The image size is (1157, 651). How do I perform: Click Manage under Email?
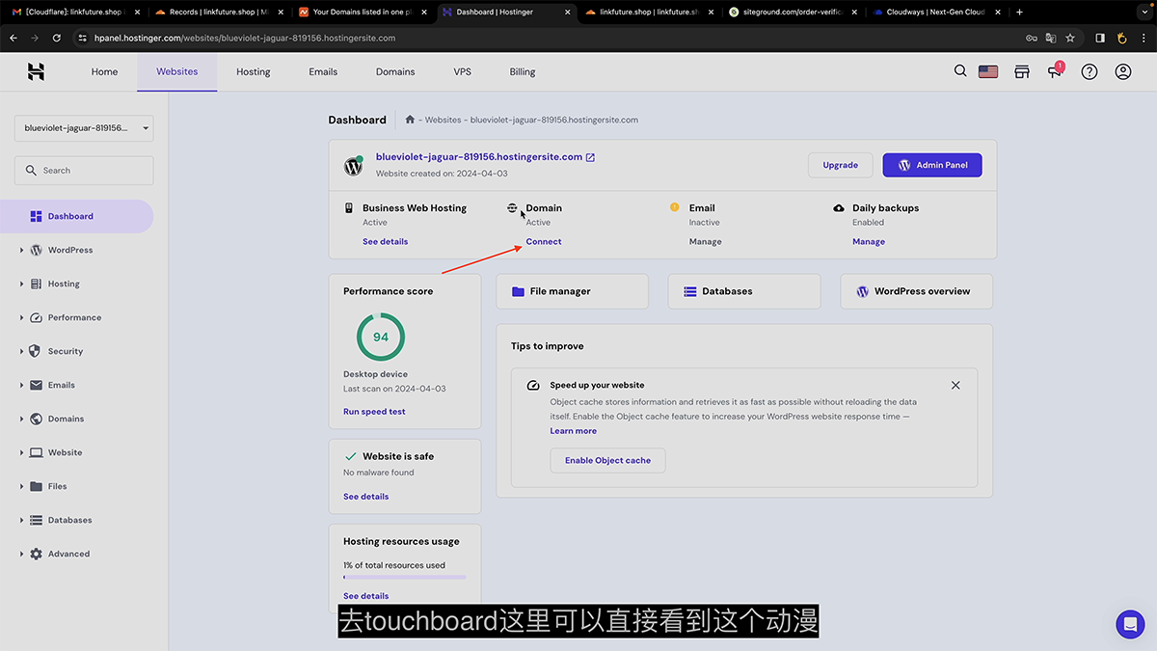(x=706, y=241)
